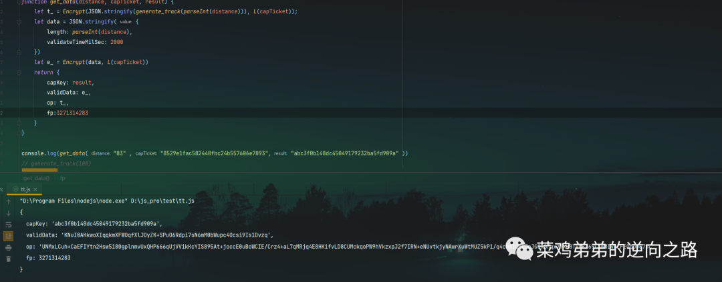Toggle scroll to end in run console
Viewport: 722px width, 282px height.
point(9,236)
